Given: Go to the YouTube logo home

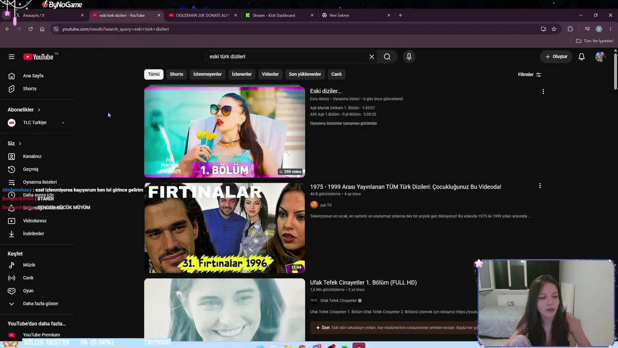Looking at the screenshot, I should pos(38,57).
